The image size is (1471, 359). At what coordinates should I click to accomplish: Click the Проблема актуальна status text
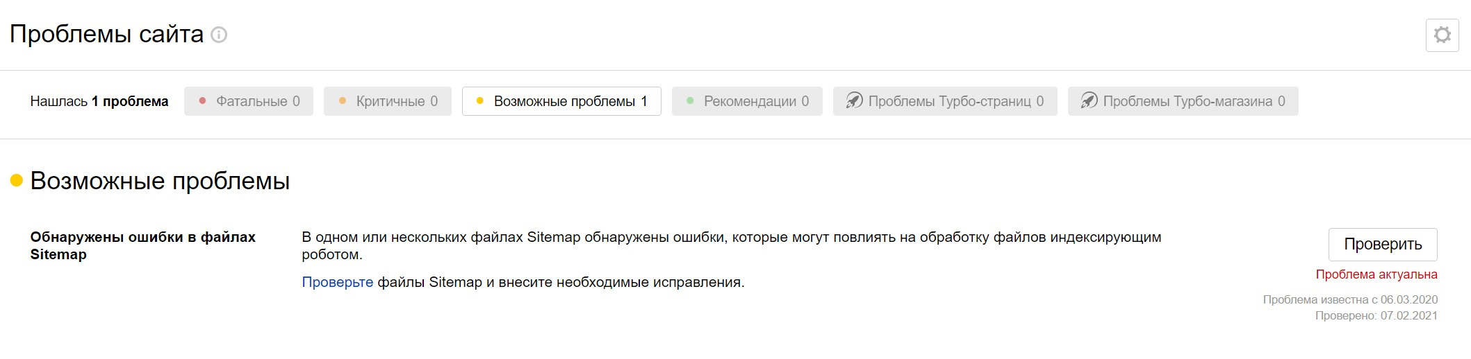[1376, 274]
